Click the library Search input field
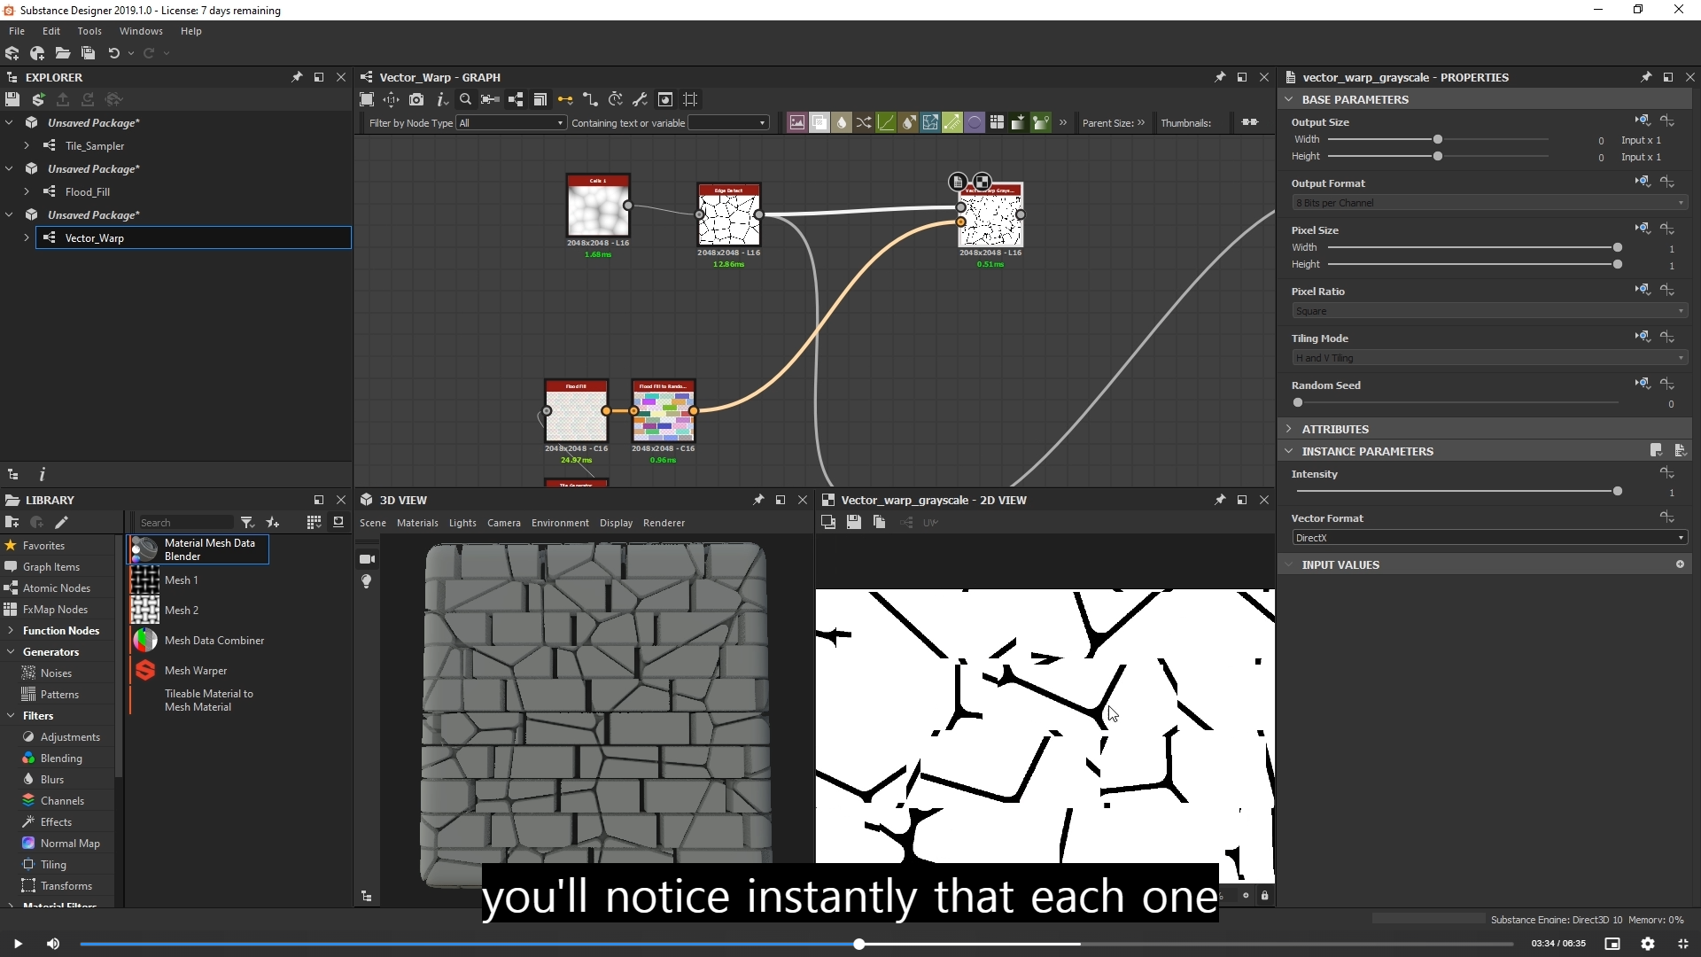 184,523
